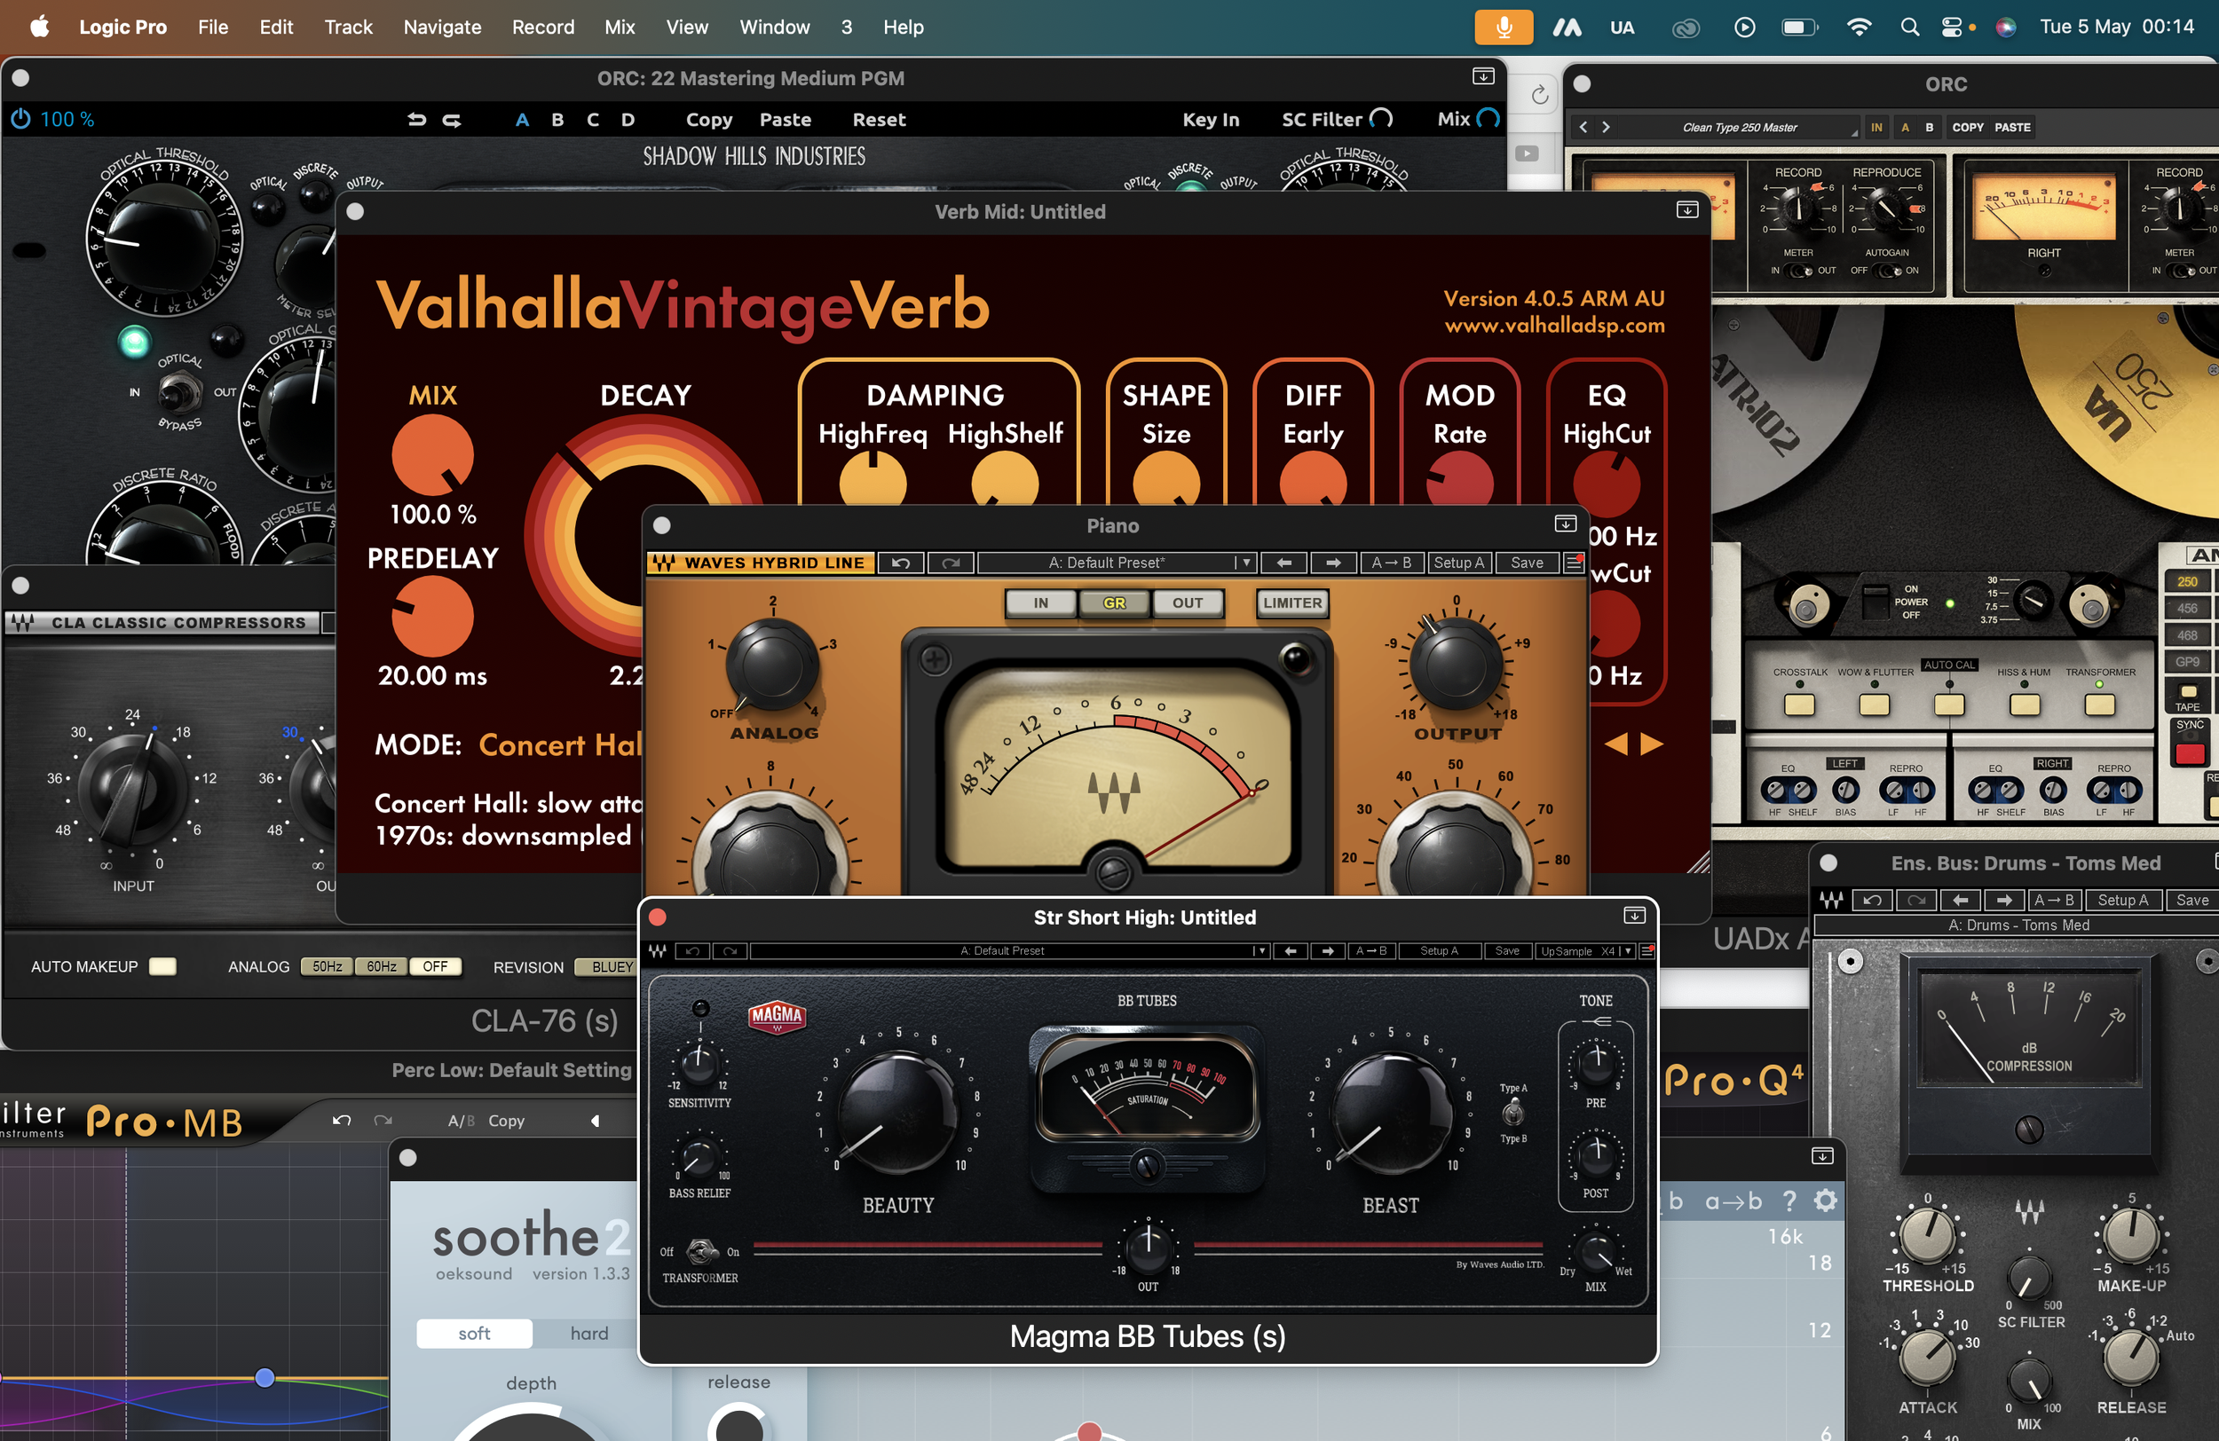Screen dimensions: 2219x1441
Task: Click undo icon in Waves Hybrid Line toolbar
Action: (x=901, y=563)
